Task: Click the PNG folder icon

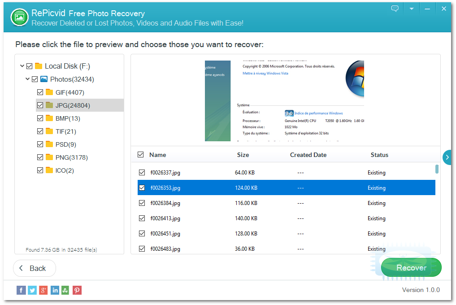Action: pos(49,157)
